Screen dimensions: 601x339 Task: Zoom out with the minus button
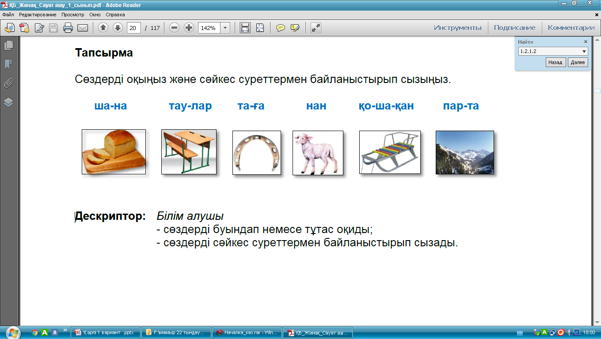(175, 28)
